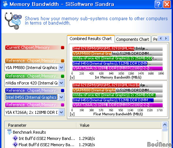Click the SiSoftware Sandra title bar icon
The image size is (173, 148).
5,4
